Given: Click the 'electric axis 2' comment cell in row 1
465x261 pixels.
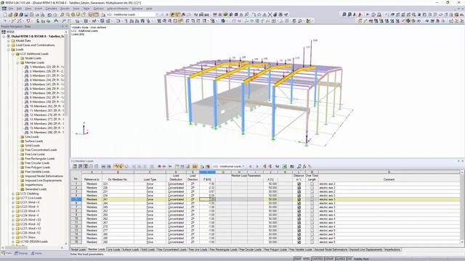Looking at the screenshot, I should [389, 183].
